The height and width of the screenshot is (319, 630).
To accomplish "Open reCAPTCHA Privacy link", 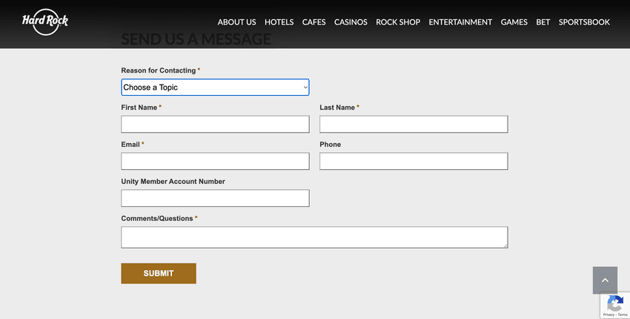I will click(609, 315).
